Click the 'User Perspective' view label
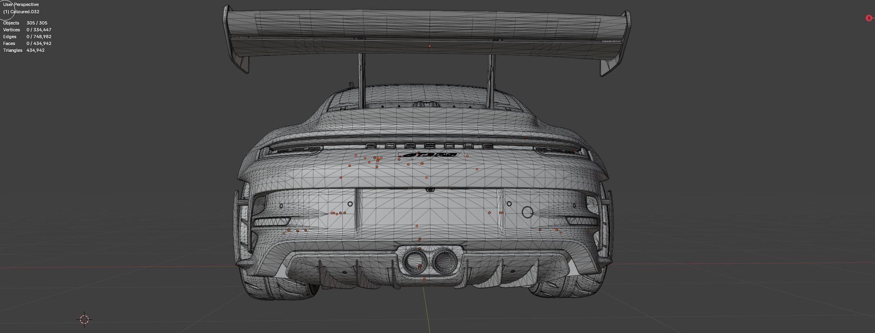 pyautogui.click(x=21, y=4)
